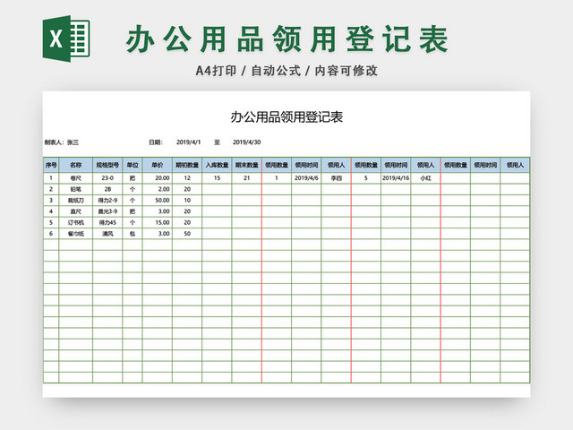The height and width of the screenshot is (430, 573).
Task: Select the 领用人 cell 小红
Action: tap(426, 178)
